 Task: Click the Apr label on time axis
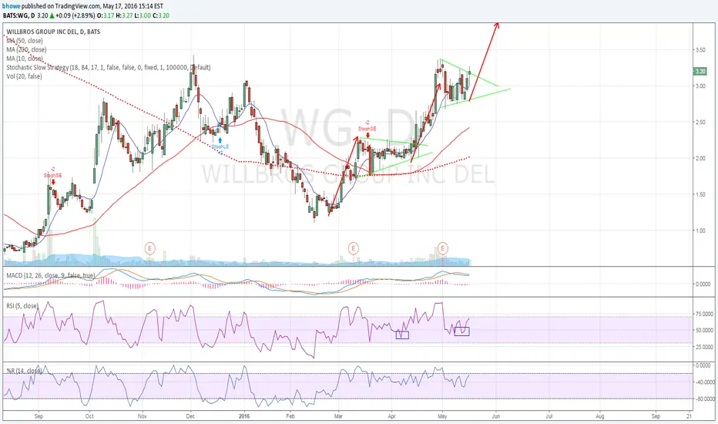(392, 416)
